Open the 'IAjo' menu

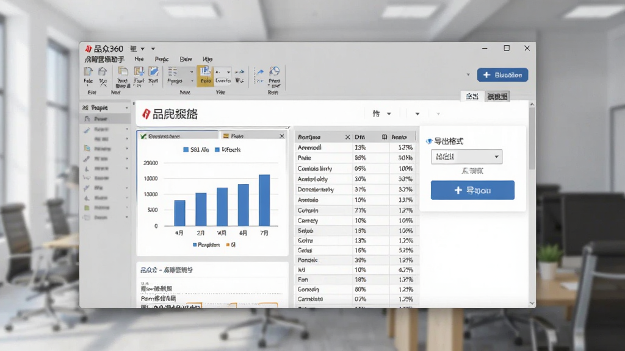click(208, 59)
